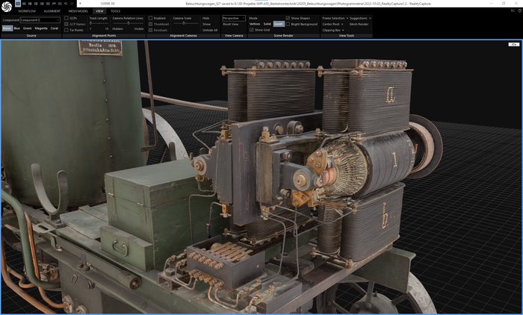
Task: Open the Component dropdown
Action: coord(40,20)
